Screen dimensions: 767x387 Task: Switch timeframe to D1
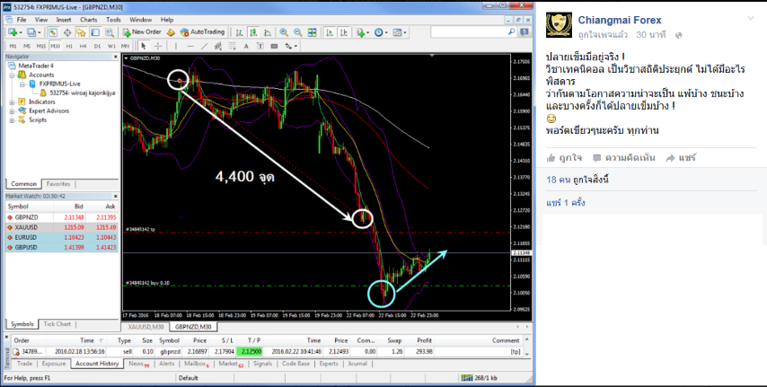97,46
